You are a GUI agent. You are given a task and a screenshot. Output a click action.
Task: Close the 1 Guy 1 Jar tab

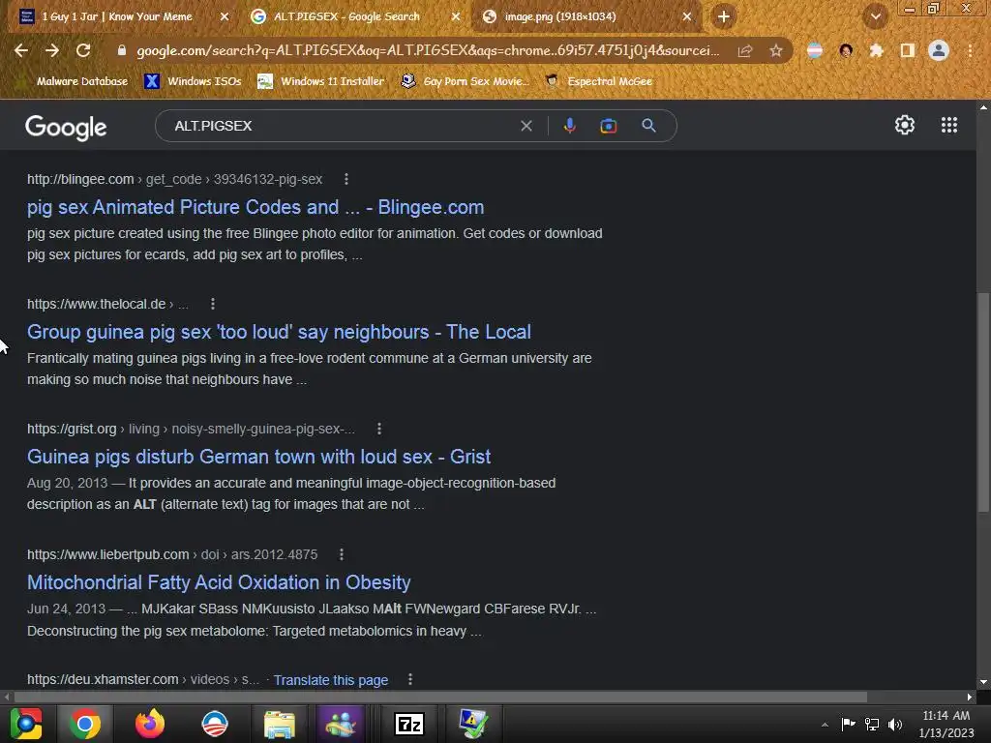pos(225,17)
